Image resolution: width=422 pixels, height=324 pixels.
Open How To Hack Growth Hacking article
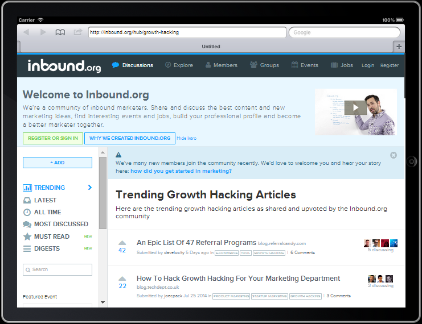point(238,279)
